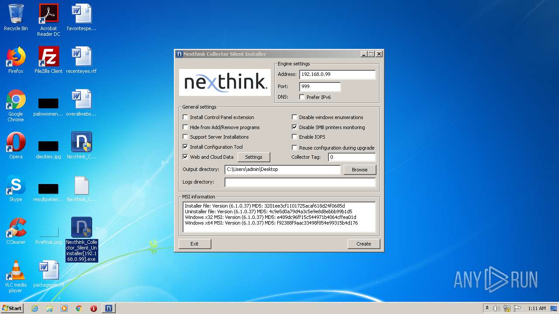Open the Opera desktop shortcut

coord(16,146)
